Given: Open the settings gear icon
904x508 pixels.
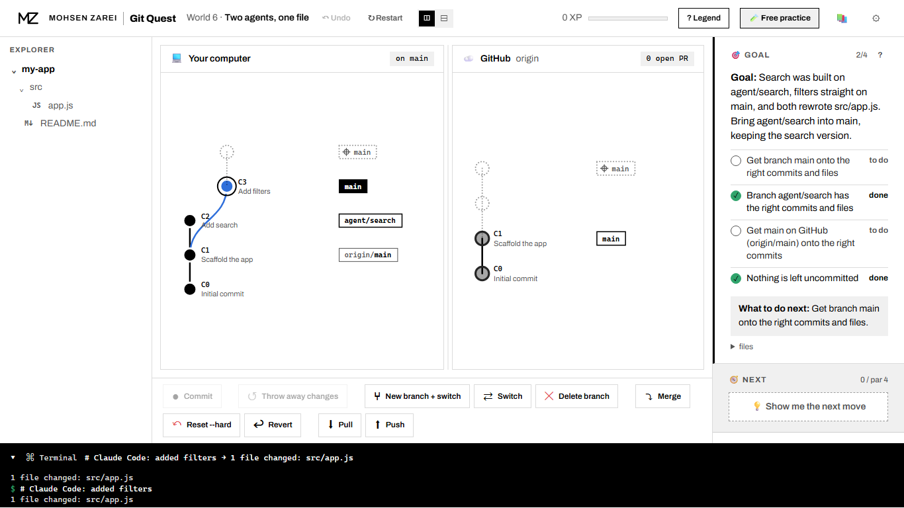Looking at the screenshot, I should 876,19.
